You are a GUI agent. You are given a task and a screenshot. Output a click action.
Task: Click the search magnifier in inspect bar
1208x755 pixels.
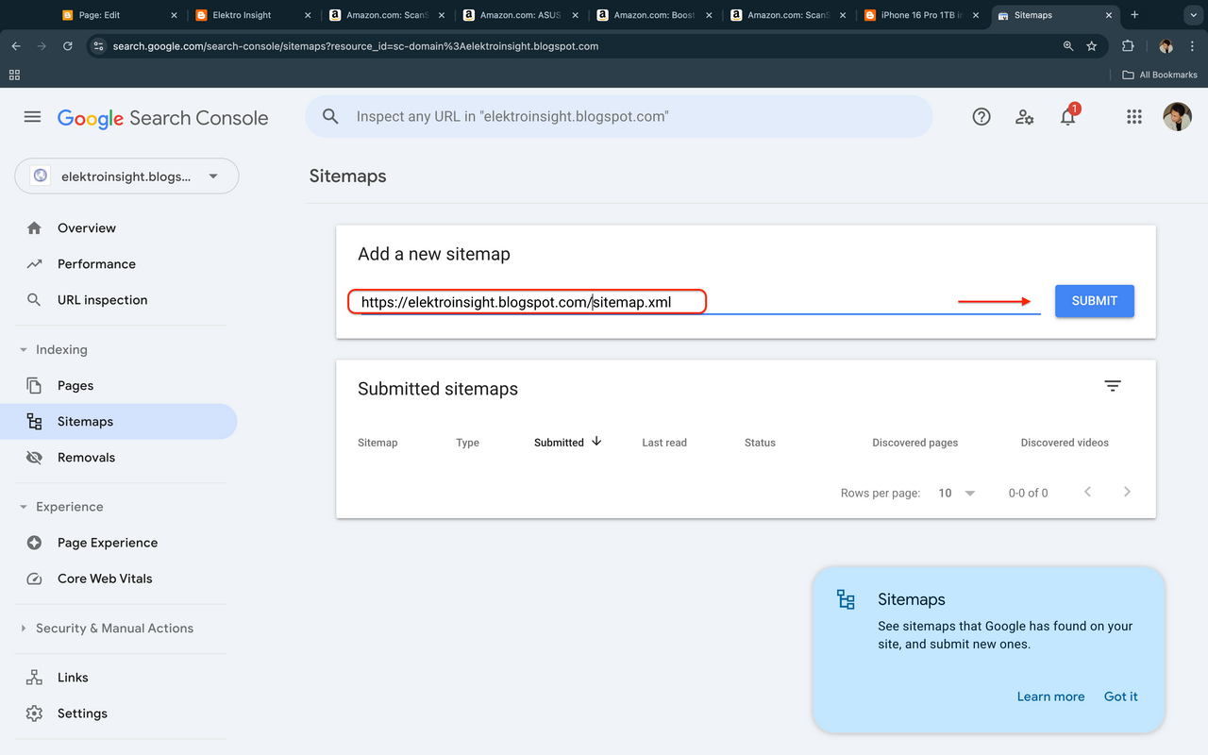(330, 117)
